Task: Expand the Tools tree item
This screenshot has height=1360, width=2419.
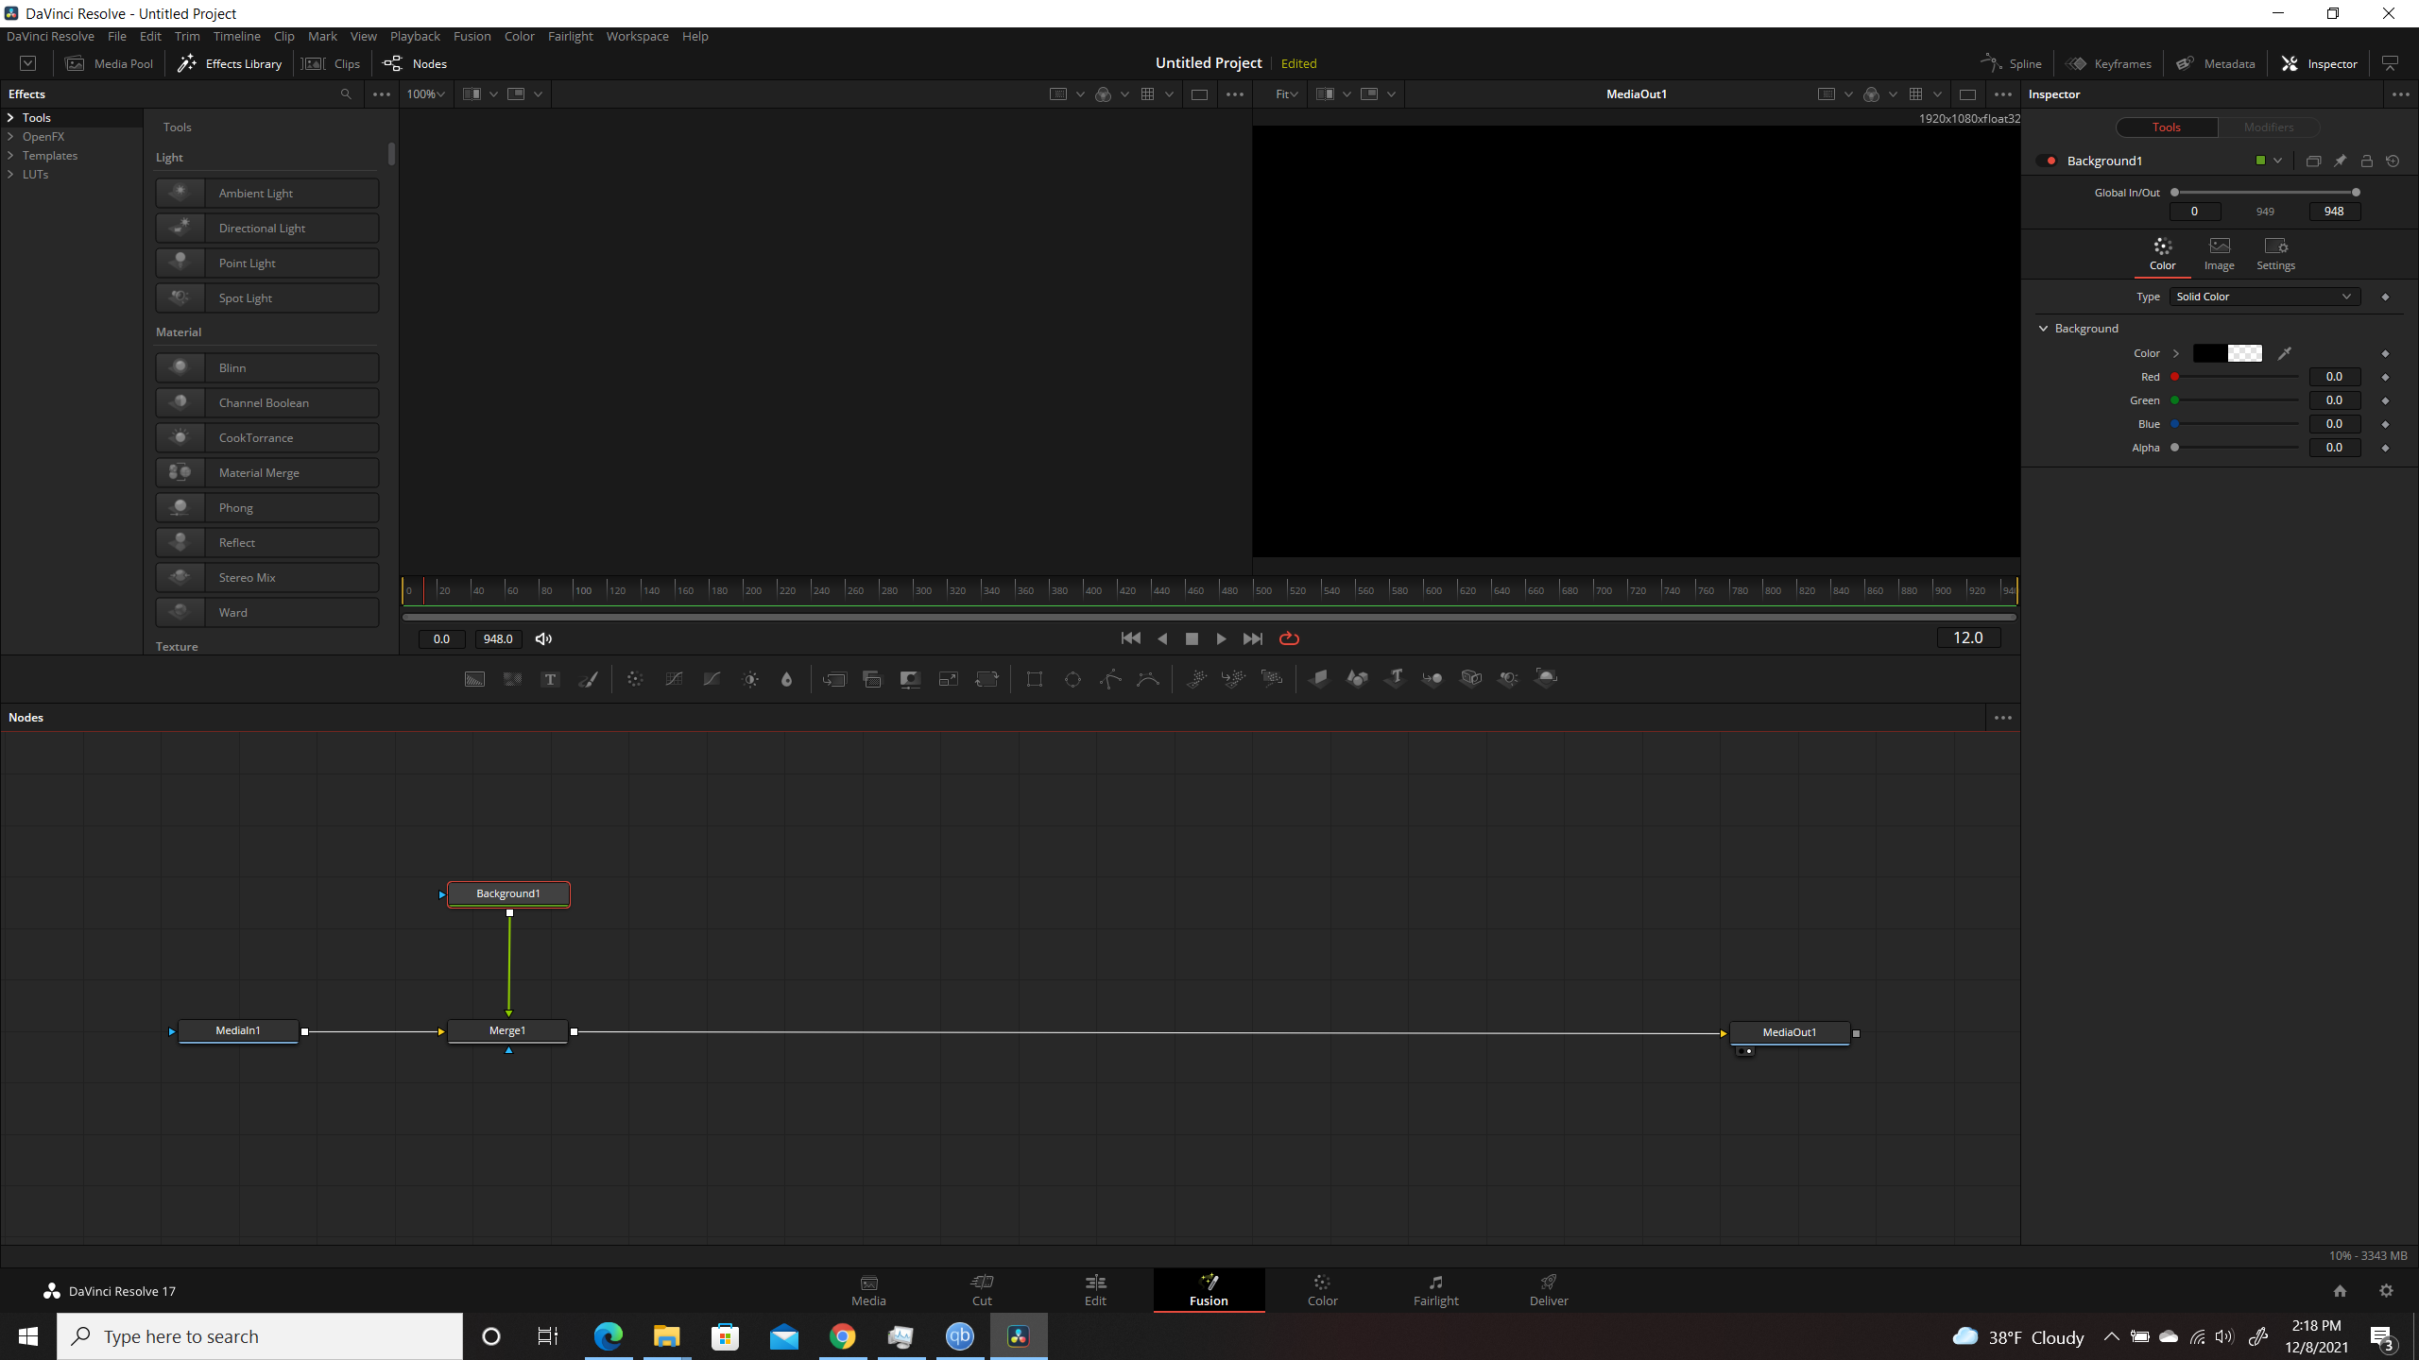Action: coord(10,118)
